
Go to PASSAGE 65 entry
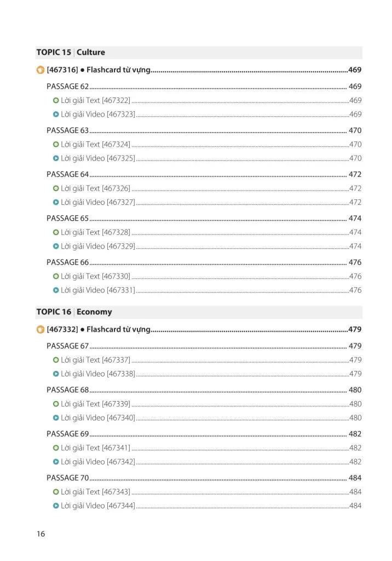click(67, 219)
